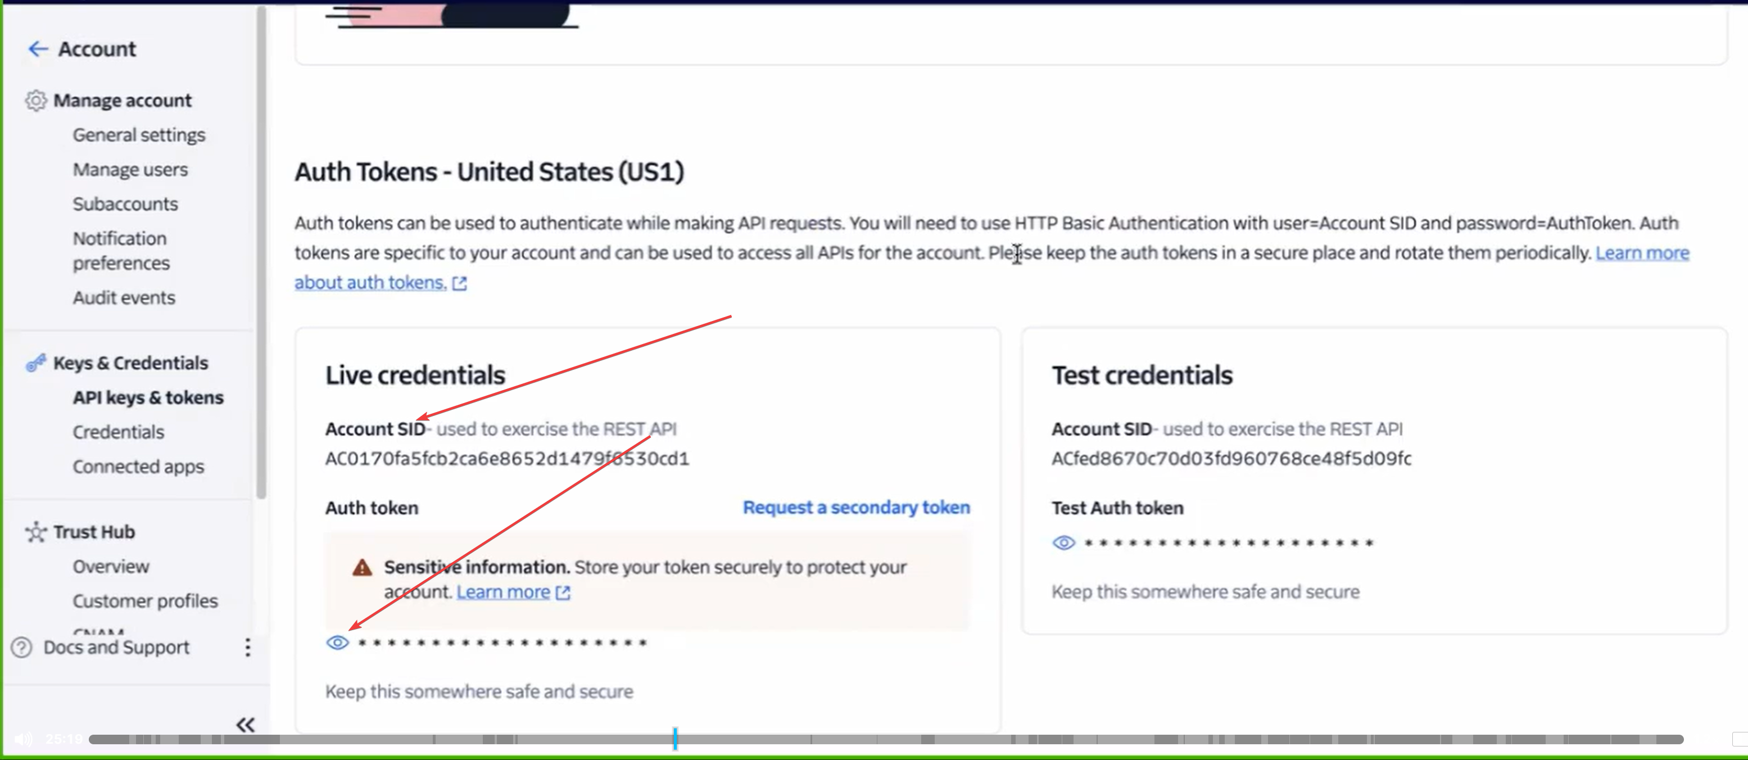1748x760 pixels.
Task: Click the Trust Hub icon
Action: coord(36,532)
